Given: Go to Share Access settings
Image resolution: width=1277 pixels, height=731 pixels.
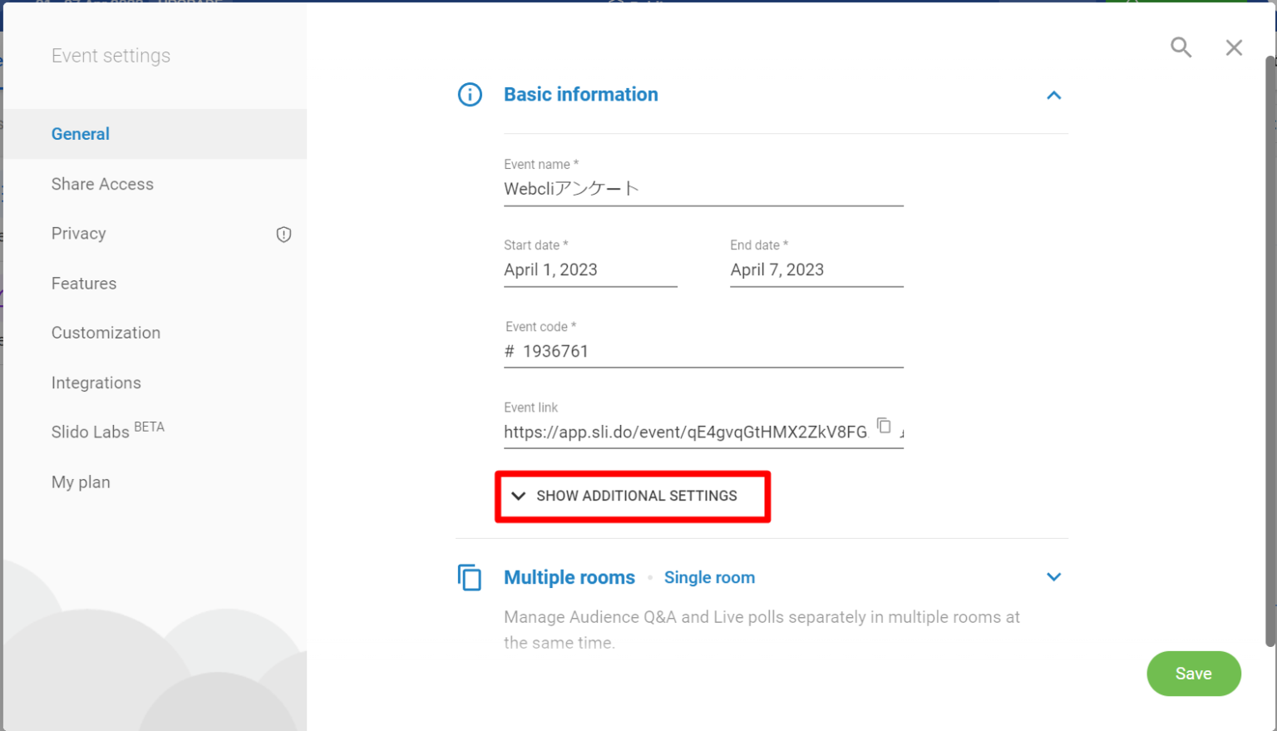Looking at the screenshot, I should coord(102,184).
